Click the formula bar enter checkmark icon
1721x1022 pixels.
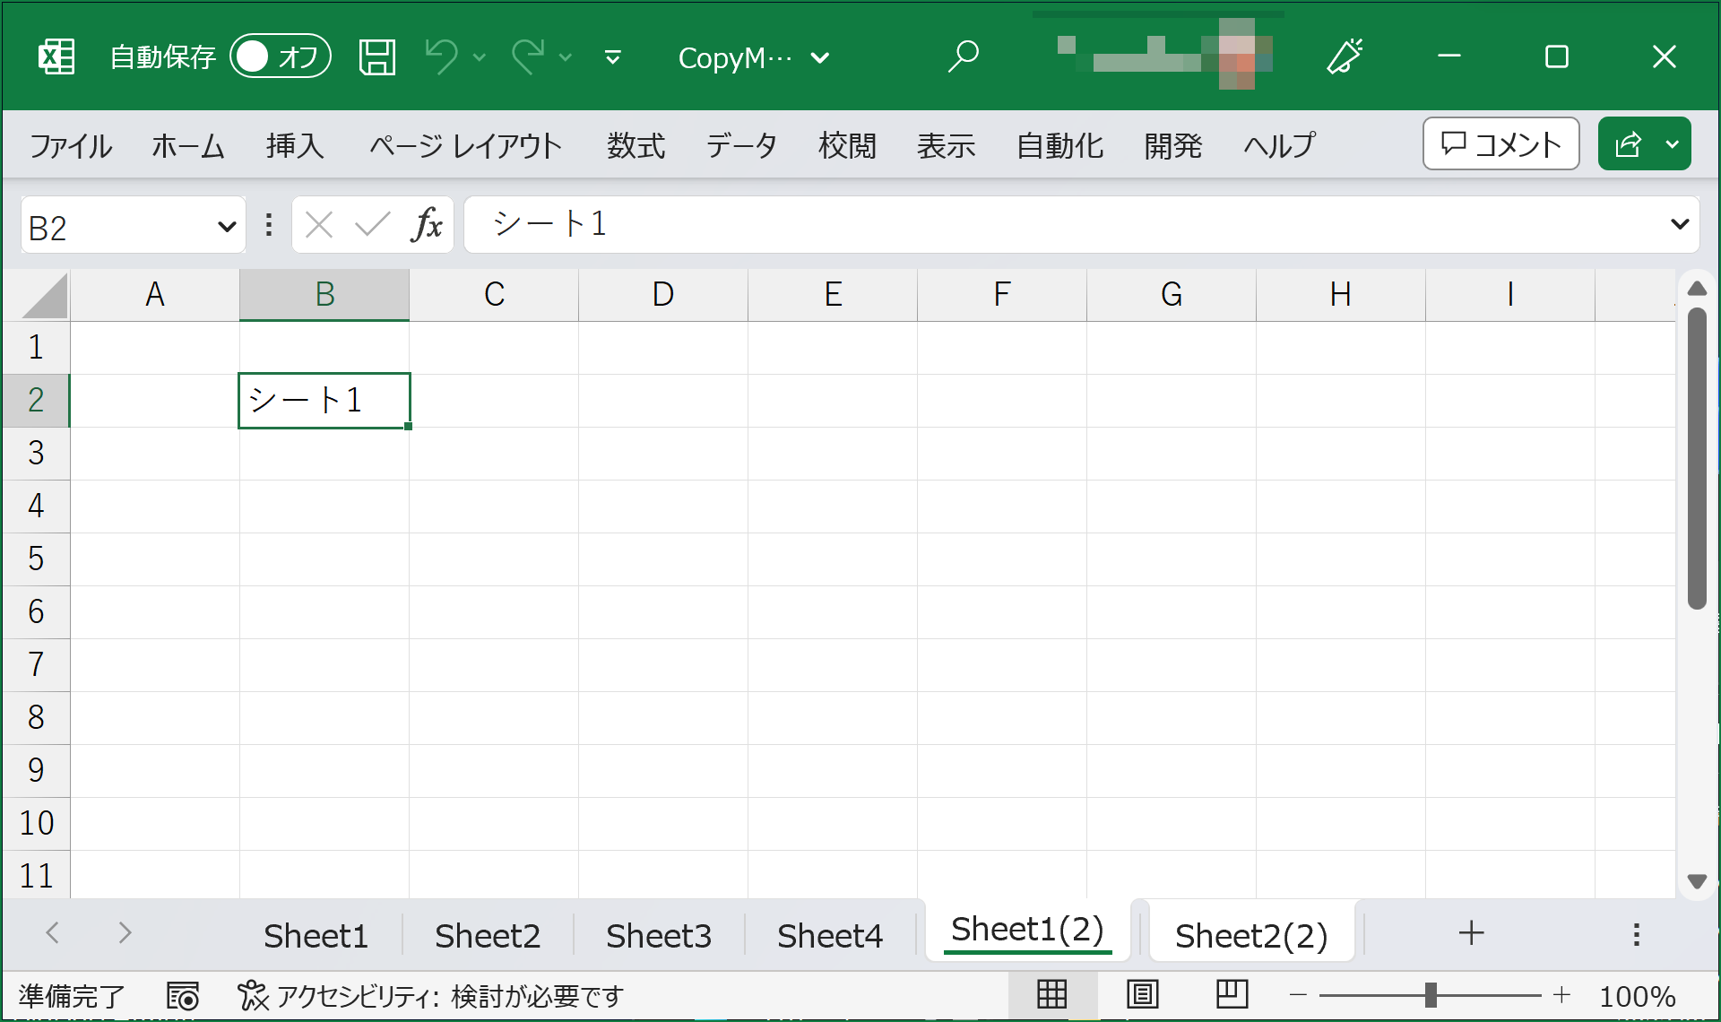372,225
